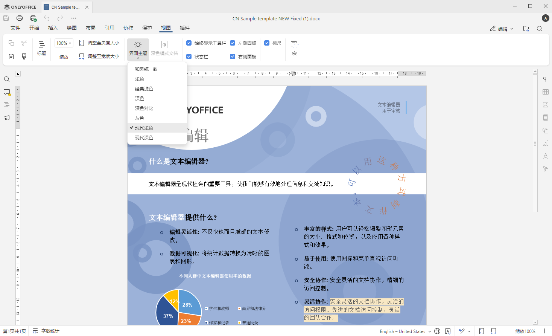
Task: Click the fit to width button
Action: pyautogui.click(x=99, y=57)
